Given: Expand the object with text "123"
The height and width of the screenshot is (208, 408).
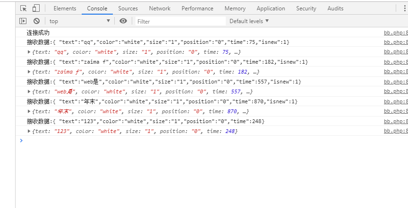Looking at the screenshot, I should (x=29, y=131).
